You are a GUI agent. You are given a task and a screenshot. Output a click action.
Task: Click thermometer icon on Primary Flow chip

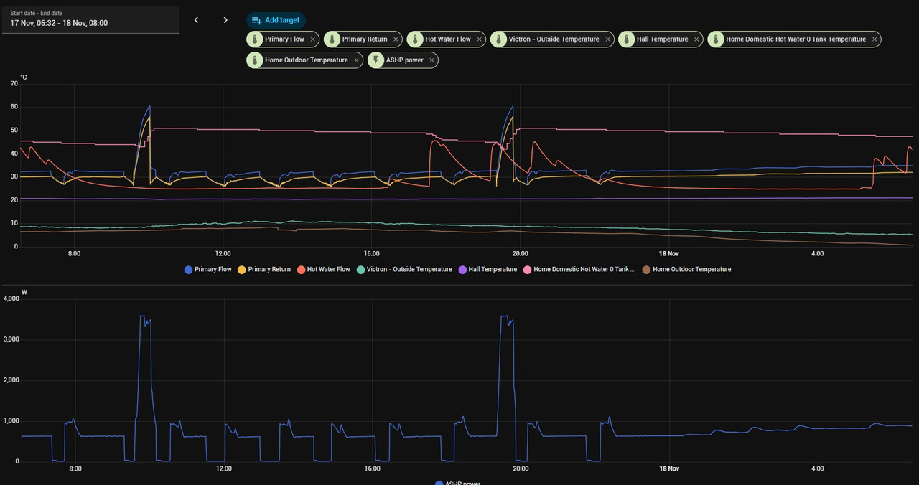pyautogui.click(x=256, y=39)
